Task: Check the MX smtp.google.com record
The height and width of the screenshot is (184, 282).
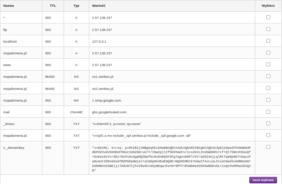Action: coord(268,100)
